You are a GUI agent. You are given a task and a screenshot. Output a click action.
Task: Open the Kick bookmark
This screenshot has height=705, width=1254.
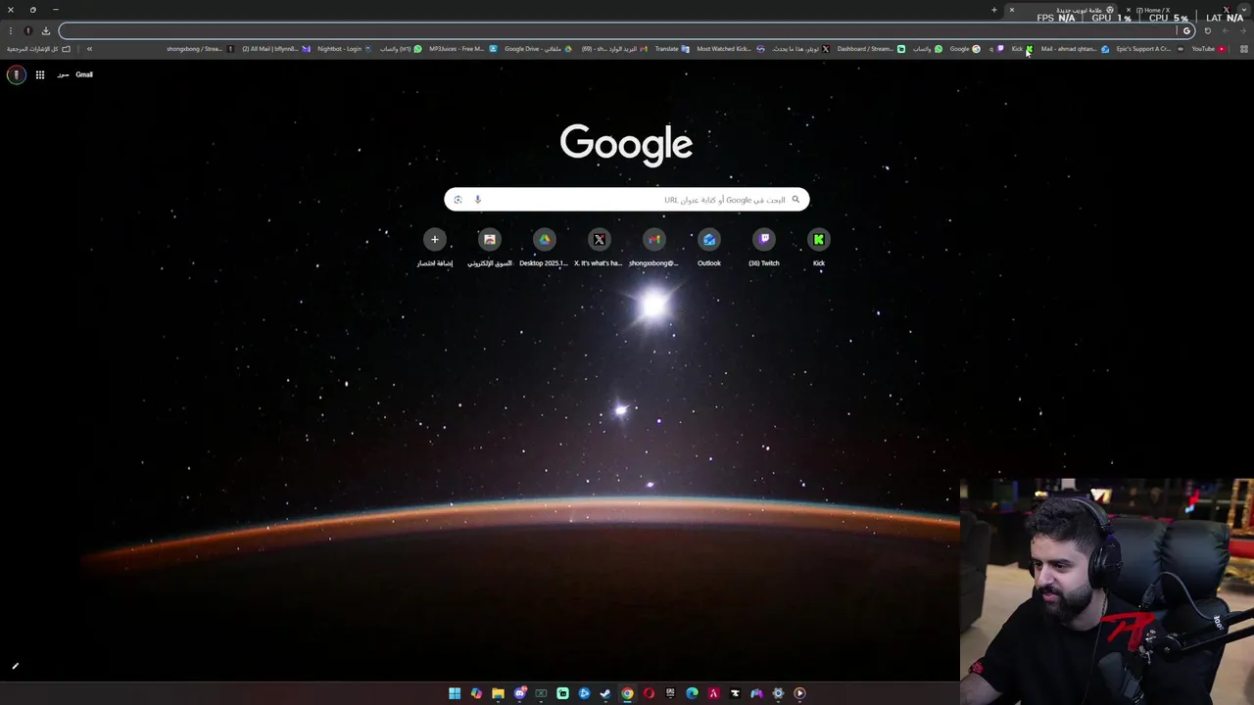(1022, 49)
